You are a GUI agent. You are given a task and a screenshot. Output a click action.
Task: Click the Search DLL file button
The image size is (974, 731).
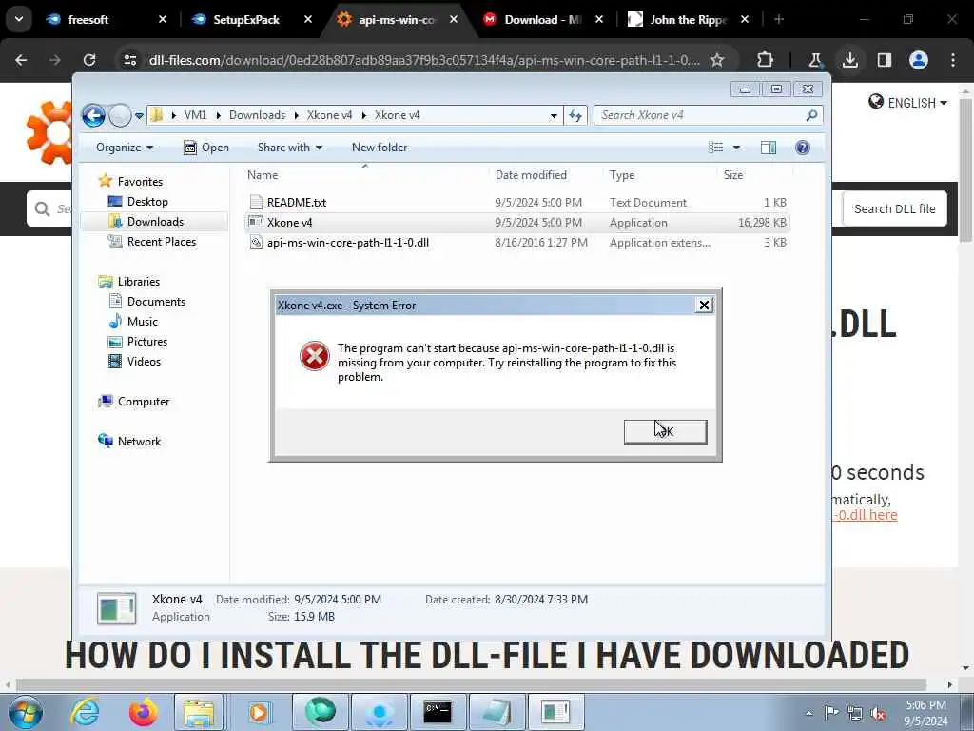pos(894,208)
